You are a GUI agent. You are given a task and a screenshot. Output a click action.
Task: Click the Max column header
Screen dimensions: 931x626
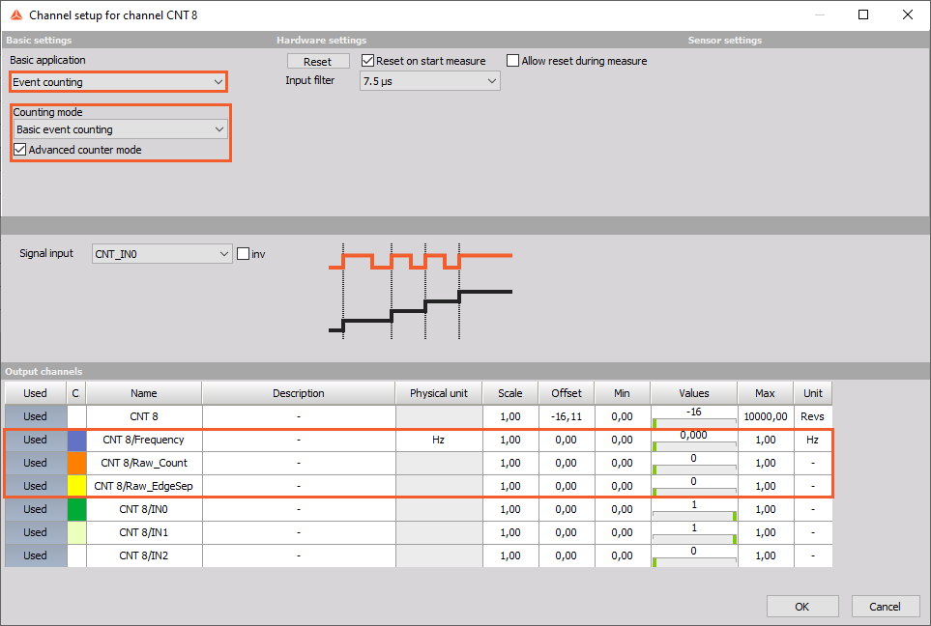point(765,393)
